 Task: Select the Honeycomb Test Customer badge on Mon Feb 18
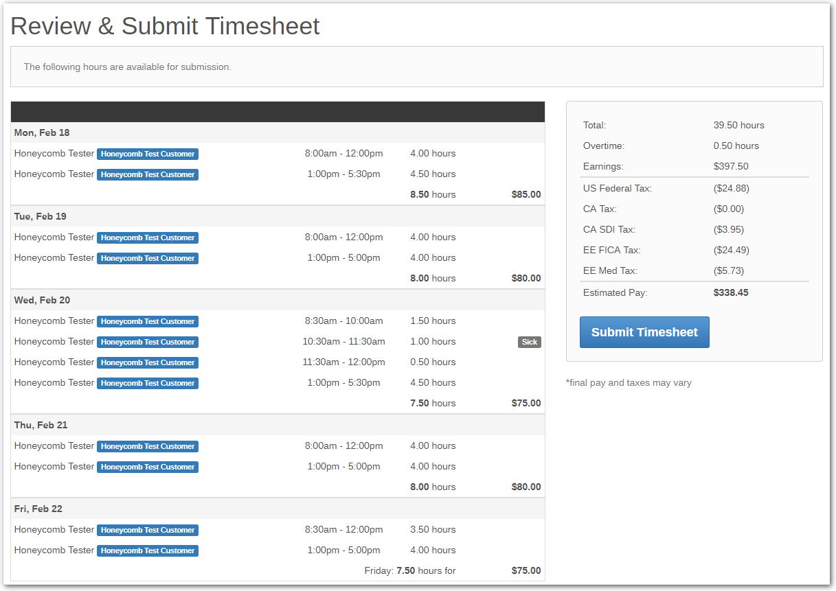(x=147, y=154)
